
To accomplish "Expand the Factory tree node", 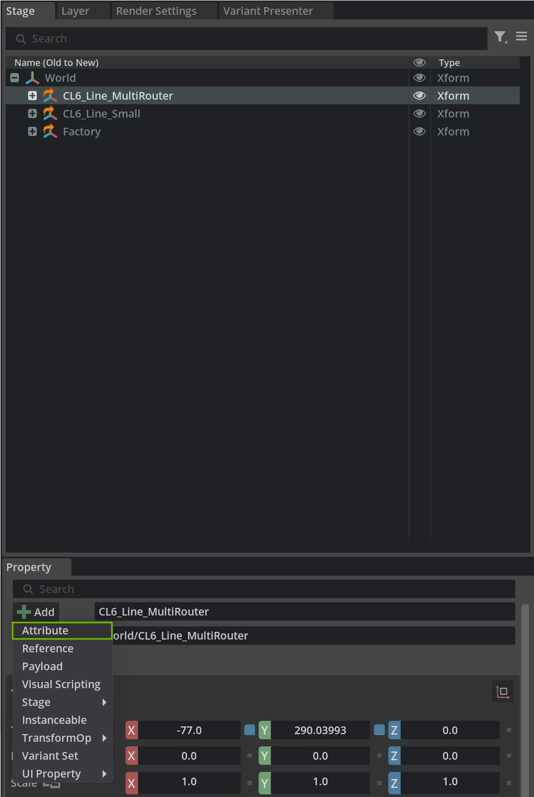I will (x=32, y=131).
